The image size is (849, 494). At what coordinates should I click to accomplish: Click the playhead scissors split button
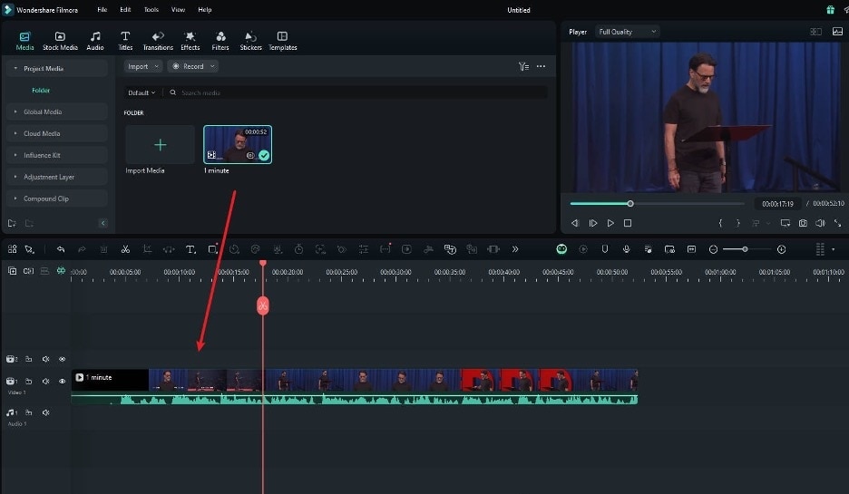pos(263,305)
